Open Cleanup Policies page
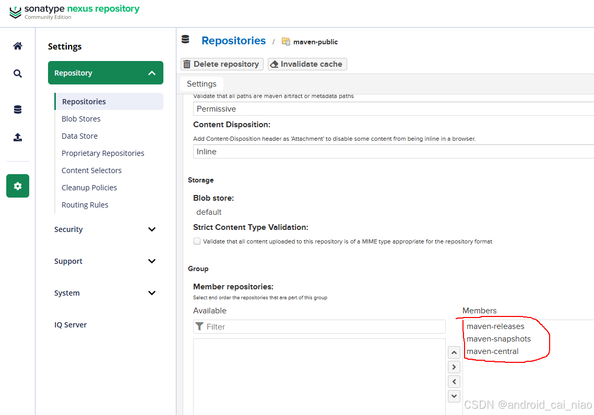594x415 pixels. [x=89, y=188]
